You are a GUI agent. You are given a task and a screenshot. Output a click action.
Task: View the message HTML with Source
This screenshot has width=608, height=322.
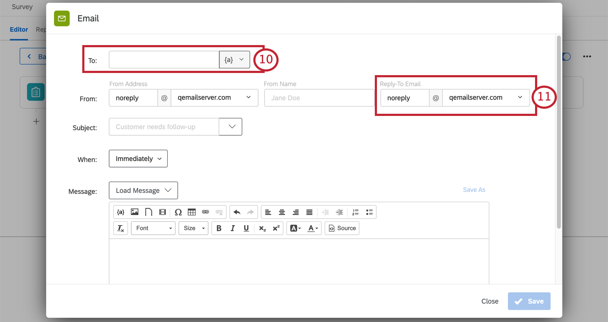point(342,228)
